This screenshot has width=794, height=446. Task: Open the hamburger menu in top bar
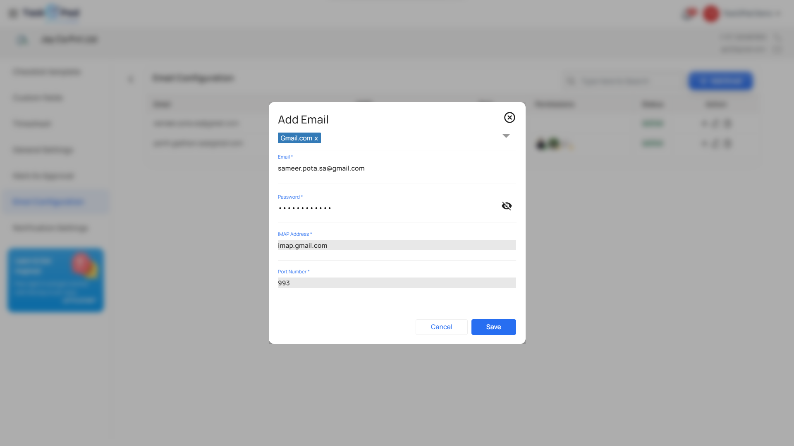[13, 14]
